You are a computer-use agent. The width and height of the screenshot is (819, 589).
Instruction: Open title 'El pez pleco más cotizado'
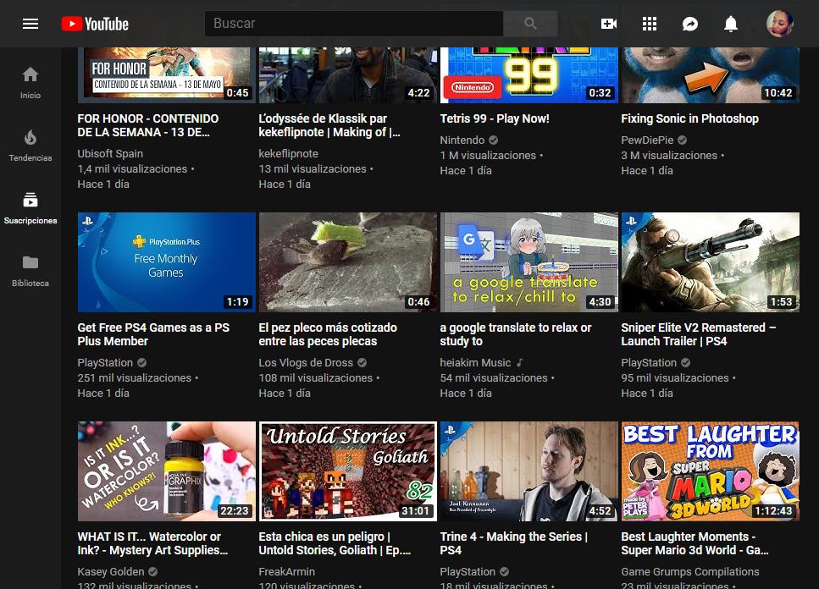tap(328, 334)
